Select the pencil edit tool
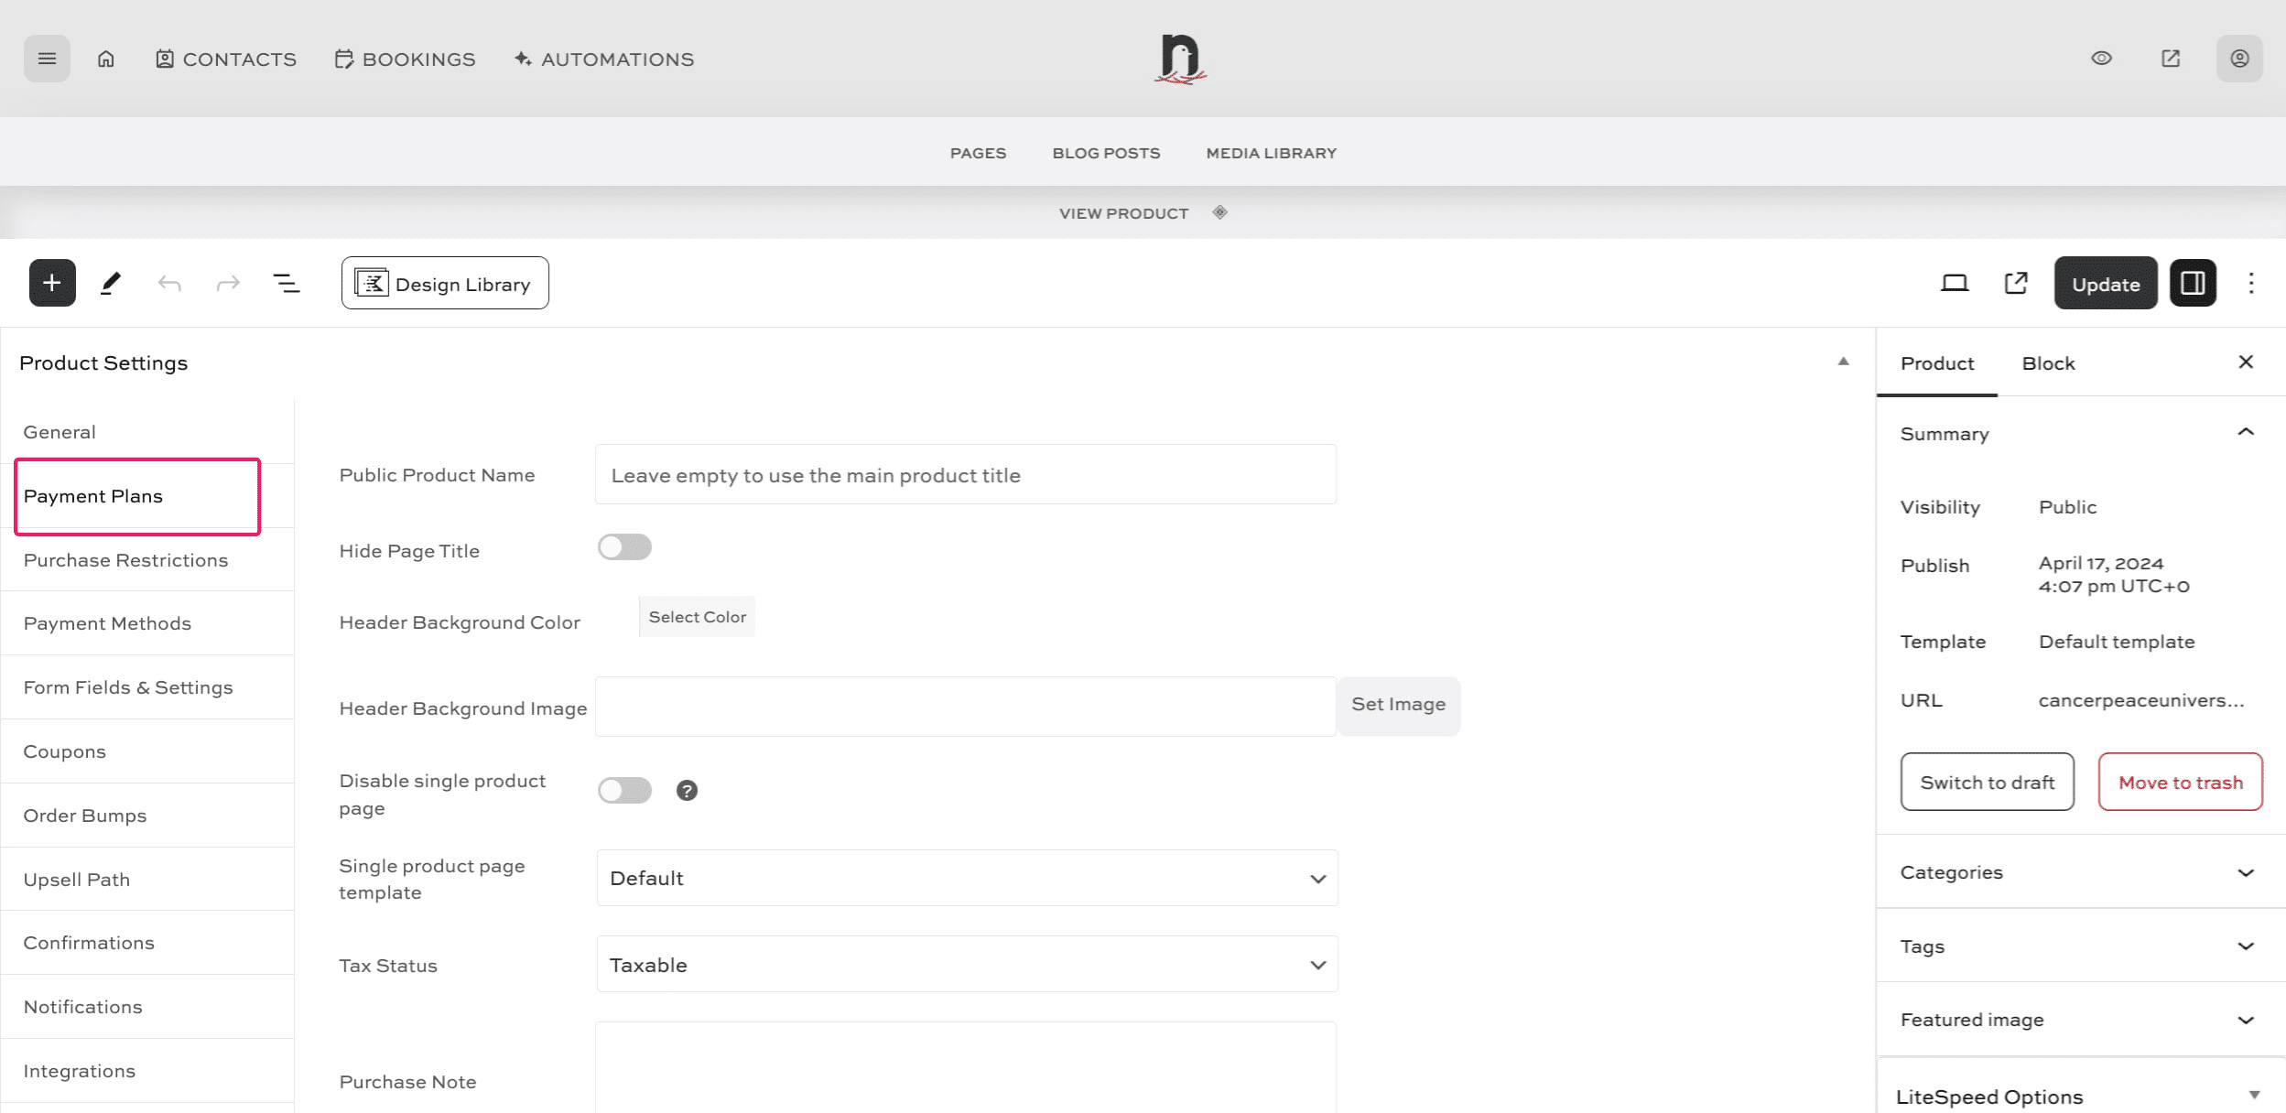This screenshot has width=2286, height=1113. 111,283
